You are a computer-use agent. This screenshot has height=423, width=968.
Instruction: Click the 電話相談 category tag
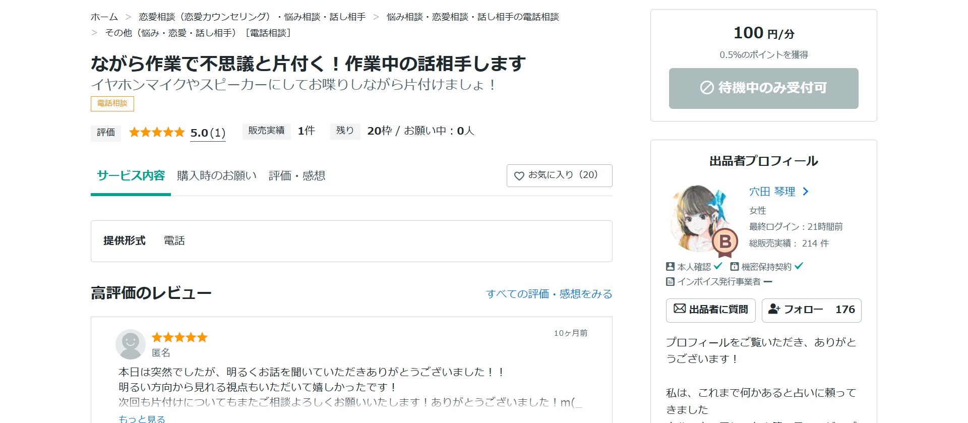[x=112, y=103]
